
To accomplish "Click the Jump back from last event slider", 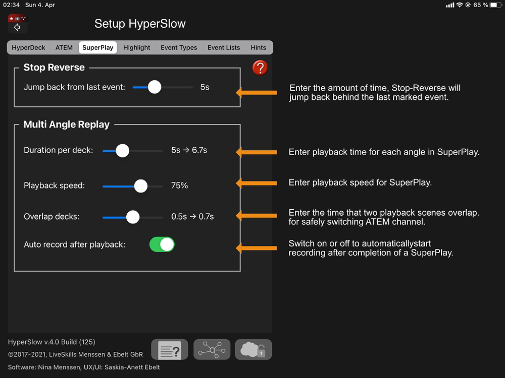I will [163, 87].
